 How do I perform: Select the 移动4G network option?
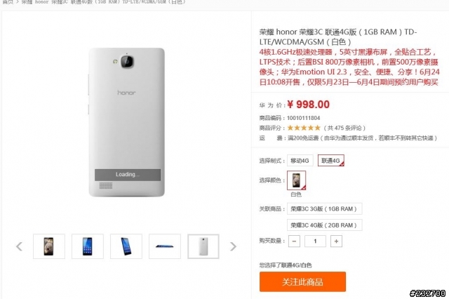point(300,161)
